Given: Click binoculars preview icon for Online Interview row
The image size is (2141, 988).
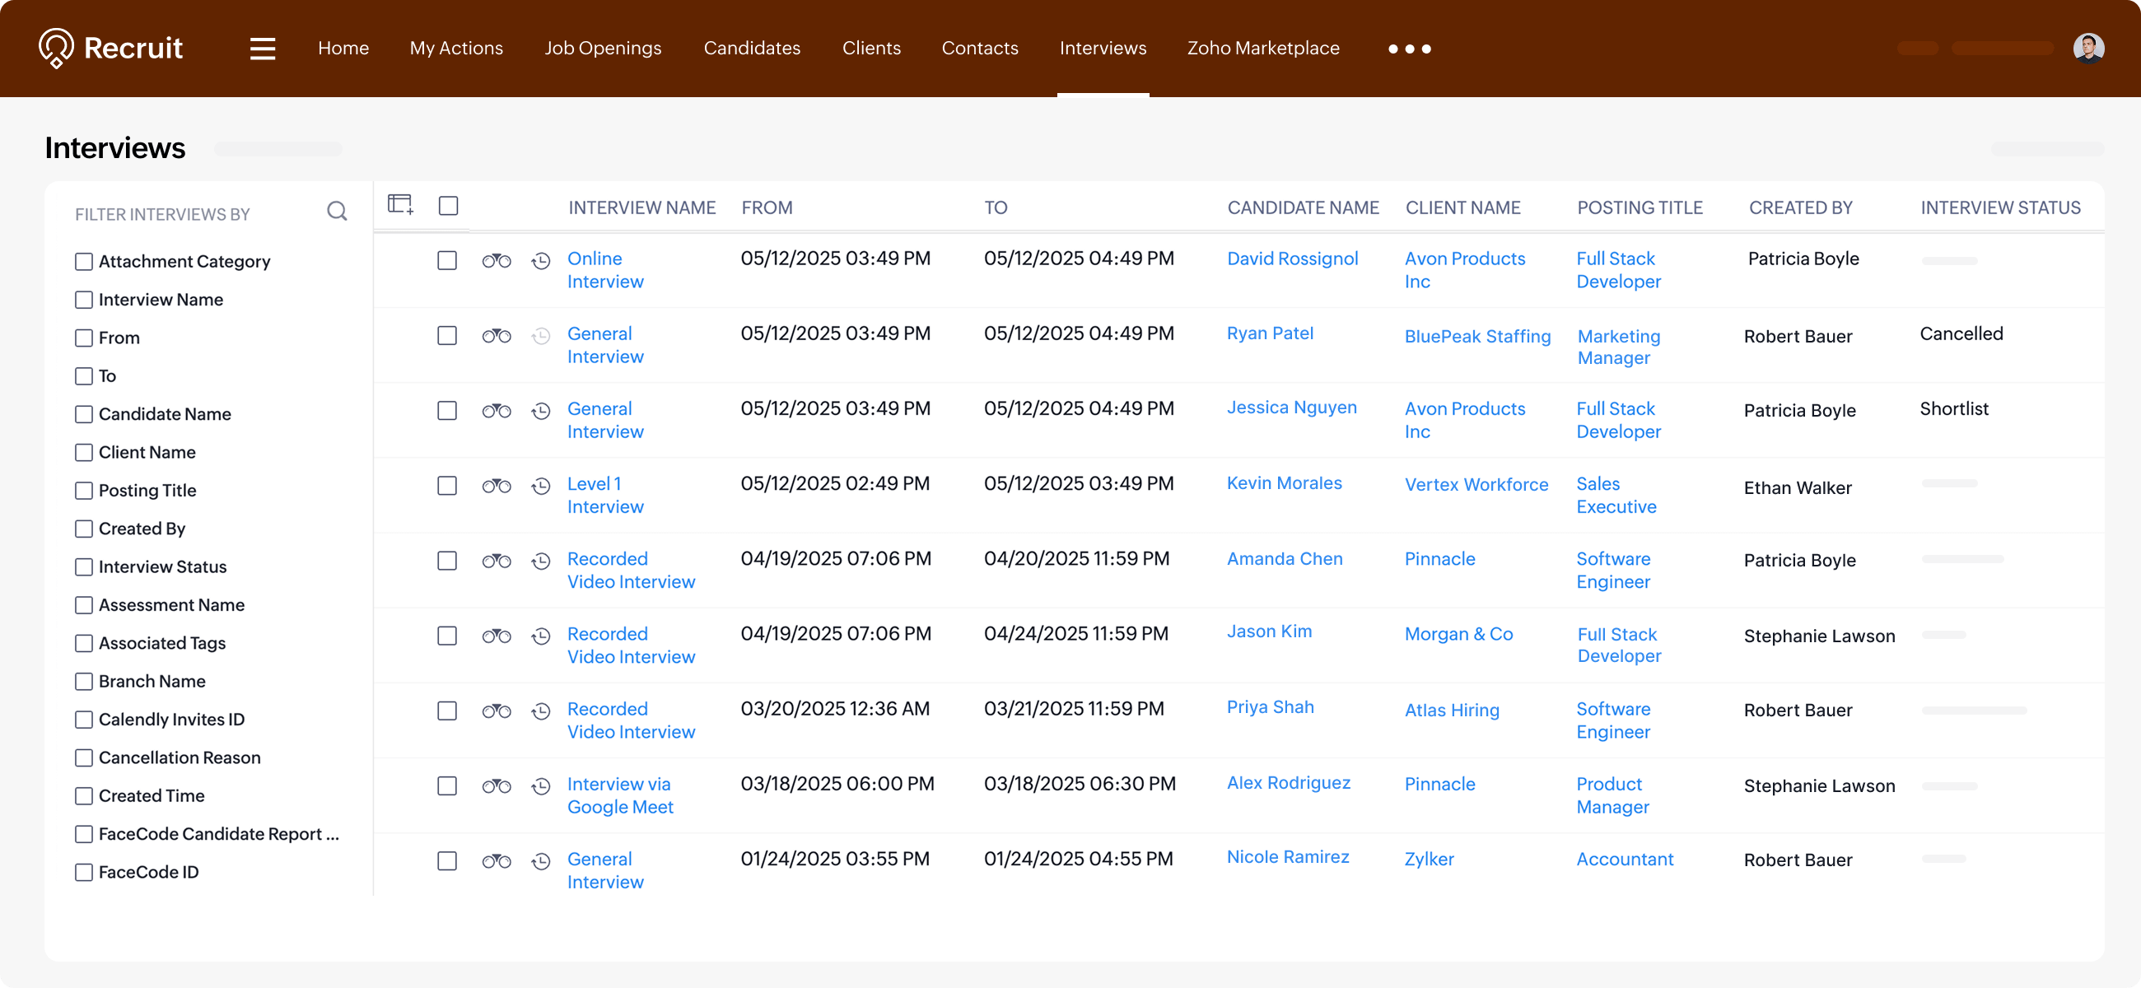Looking at the screenshot, I should tap(497, 261).
